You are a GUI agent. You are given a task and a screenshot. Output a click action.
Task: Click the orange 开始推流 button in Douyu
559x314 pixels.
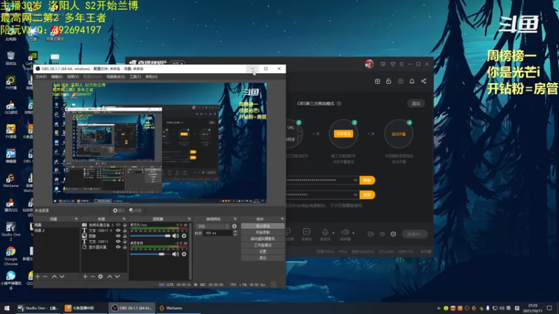click(343, 134)
